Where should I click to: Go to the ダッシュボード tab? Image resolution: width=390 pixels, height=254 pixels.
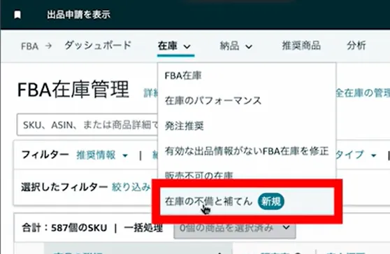click(98, 45)
